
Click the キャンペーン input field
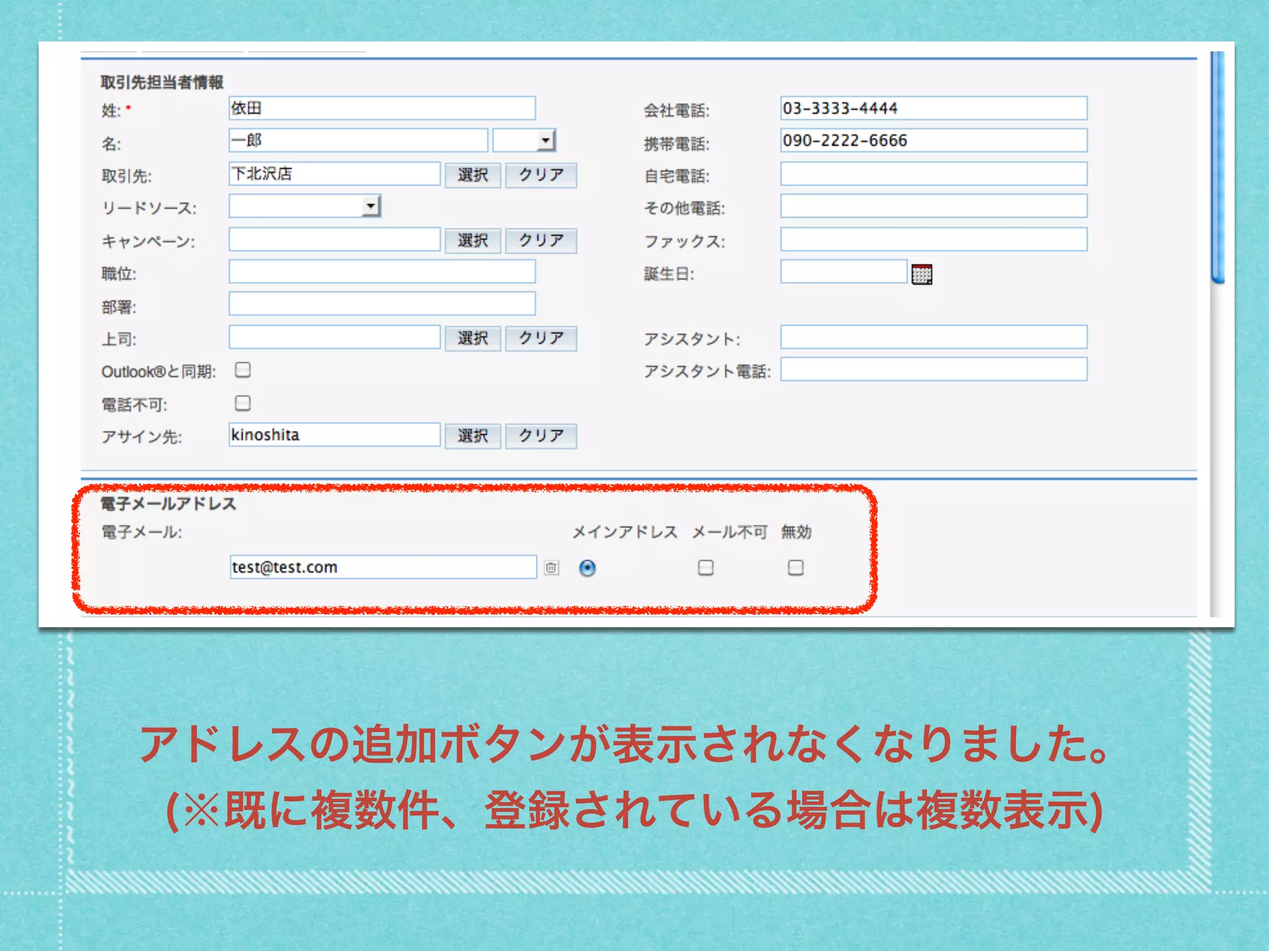(335, 239)
